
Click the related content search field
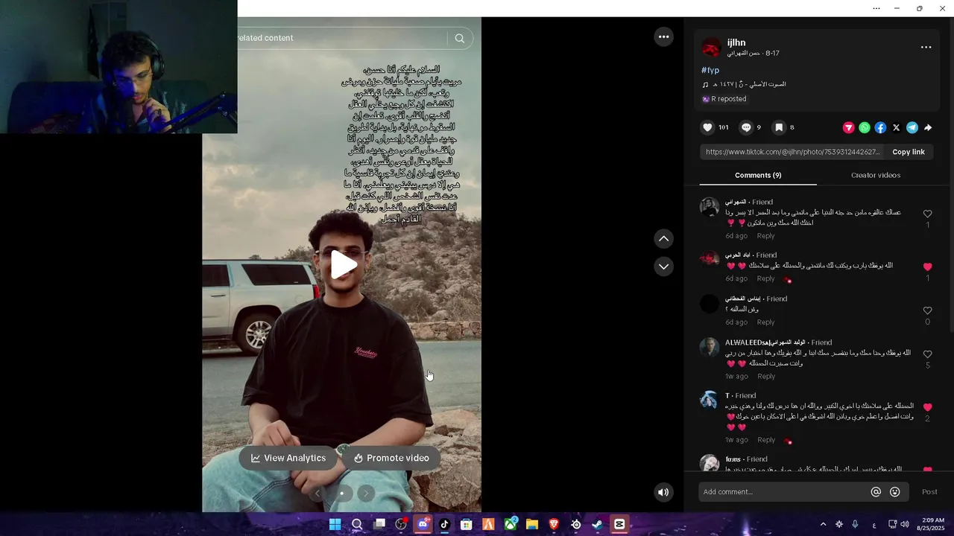[x=341, y=38]
